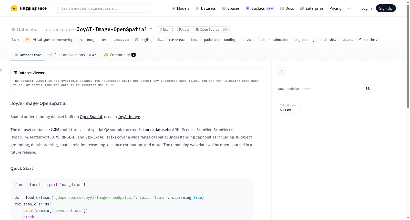
Task: Follow the configuring link in Dataset Viewer
Action: pos(42,85)
